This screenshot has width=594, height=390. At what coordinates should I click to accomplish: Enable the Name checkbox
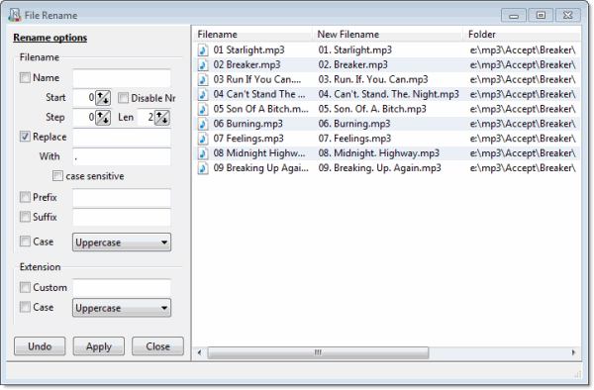tap(25, 78)
